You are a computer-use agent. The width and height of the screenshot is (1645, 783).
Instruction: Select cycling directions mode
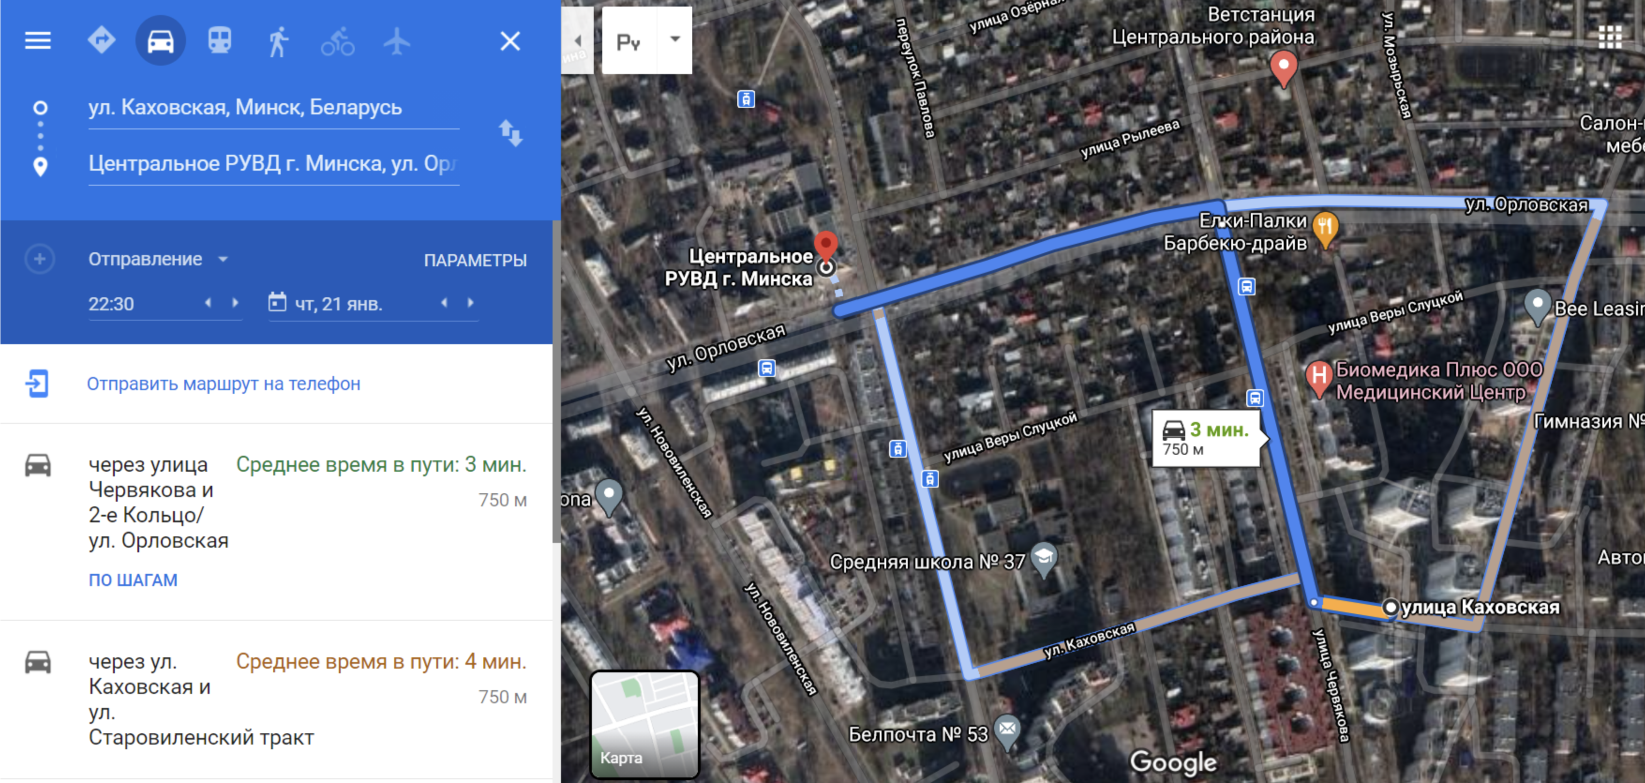coord(337,42)
